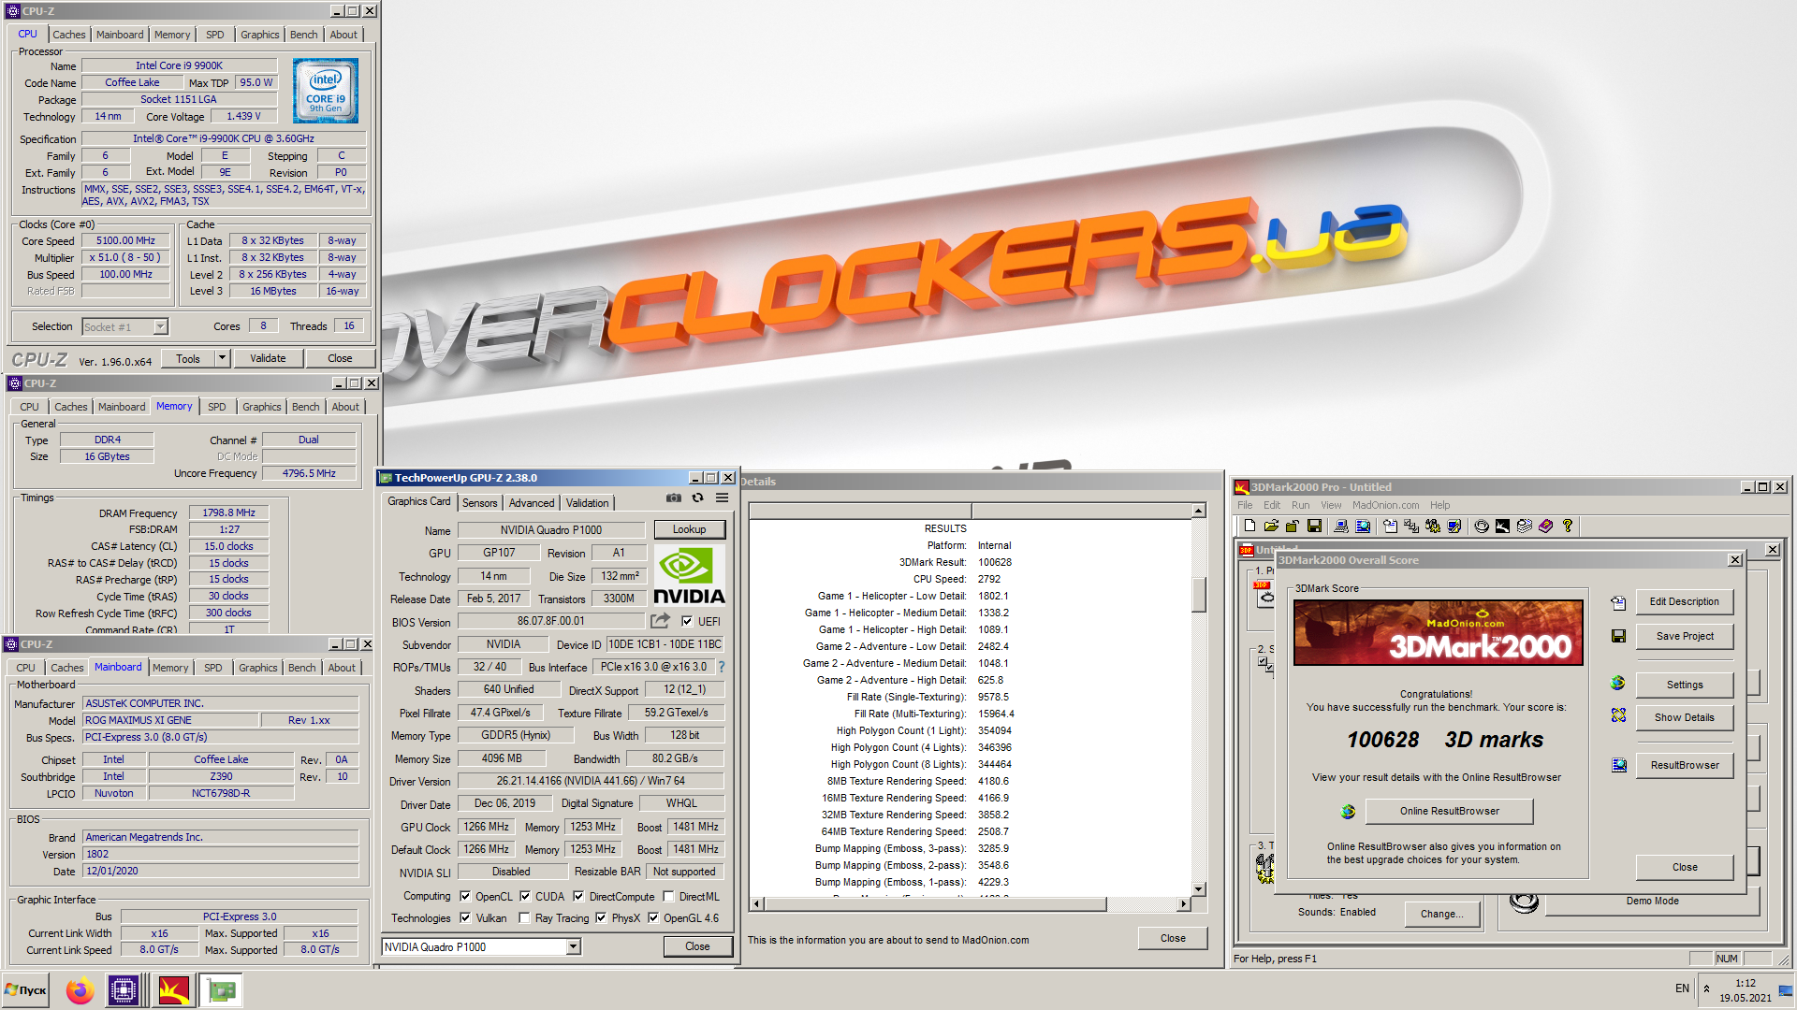
Task: Click the Lookup button in GPU-Z
Action: click(x=689, y=529)
